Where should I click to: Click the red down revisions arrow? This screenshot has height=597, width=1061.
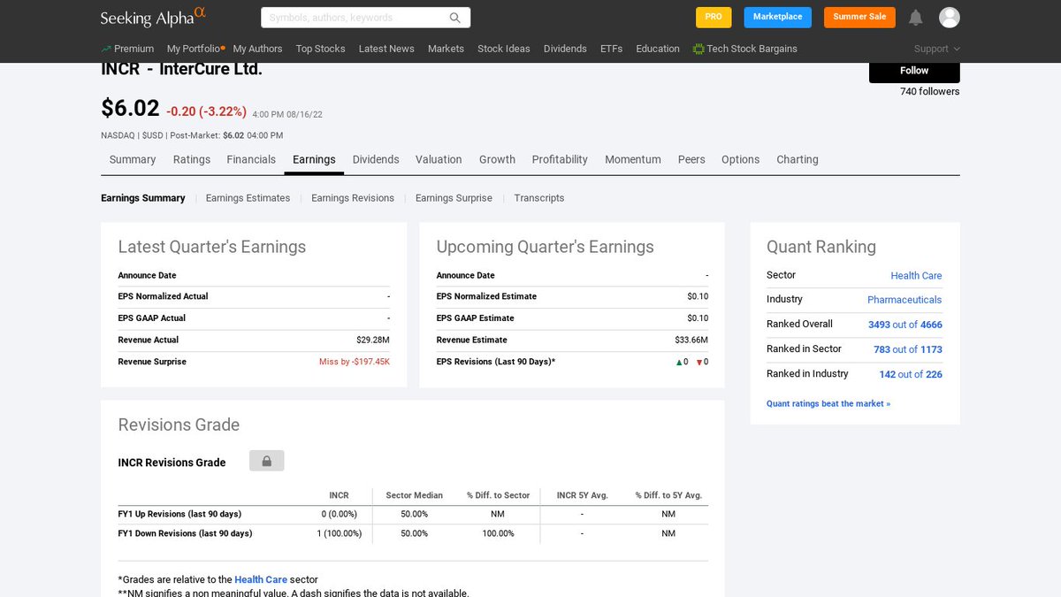point(699,362)
